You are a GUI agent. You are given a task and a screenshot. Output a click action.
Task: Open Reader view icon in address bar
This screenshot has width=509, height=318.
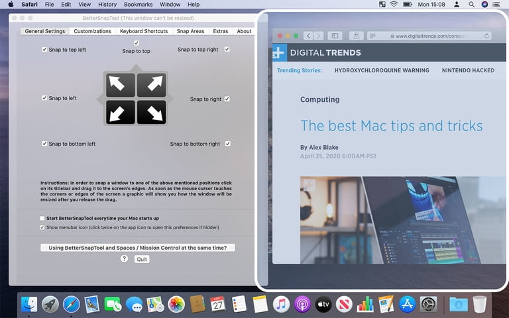[372, 36]
